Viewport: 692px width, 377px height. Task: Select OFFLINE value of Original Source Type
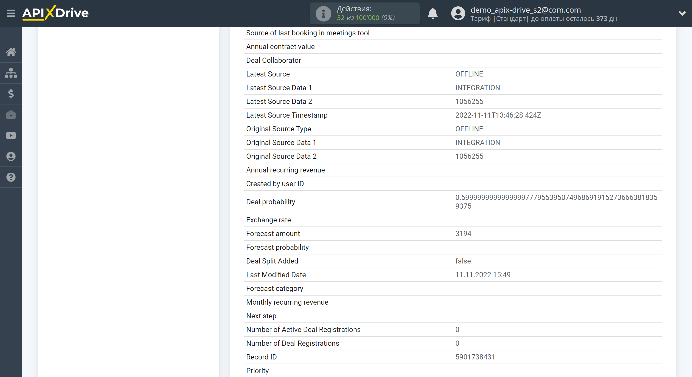(469, 129)
